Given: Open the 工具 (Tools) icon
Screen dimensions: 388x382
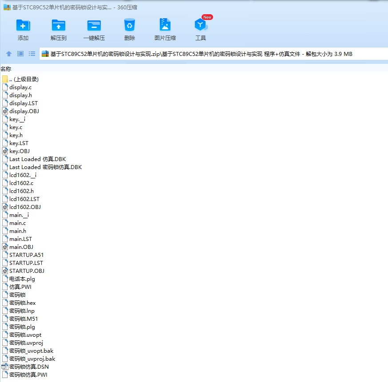Looking at the screenshot, I should click(201, 25).
